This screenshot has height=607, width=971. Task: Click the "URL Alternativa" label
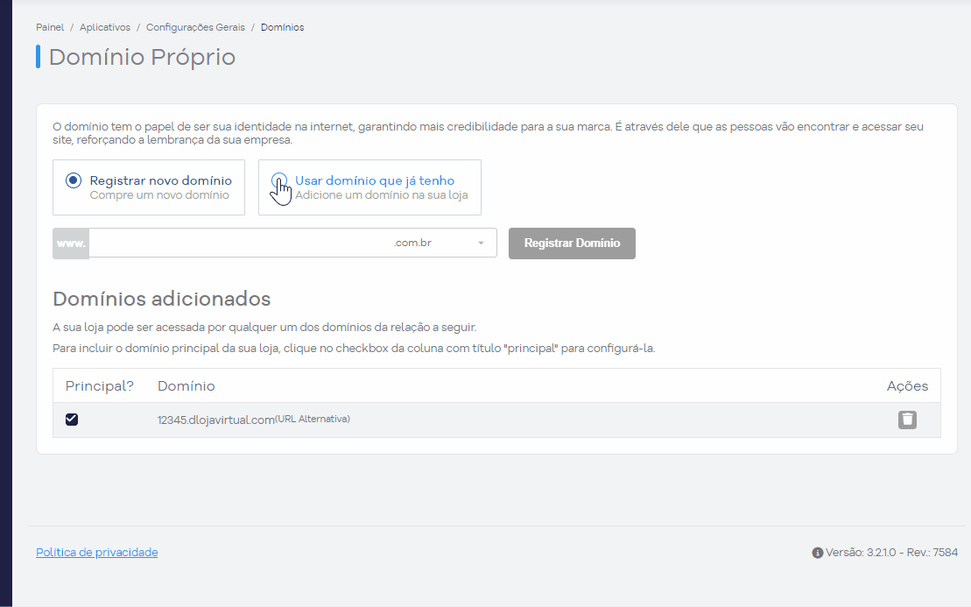click(x=313, y=419)
